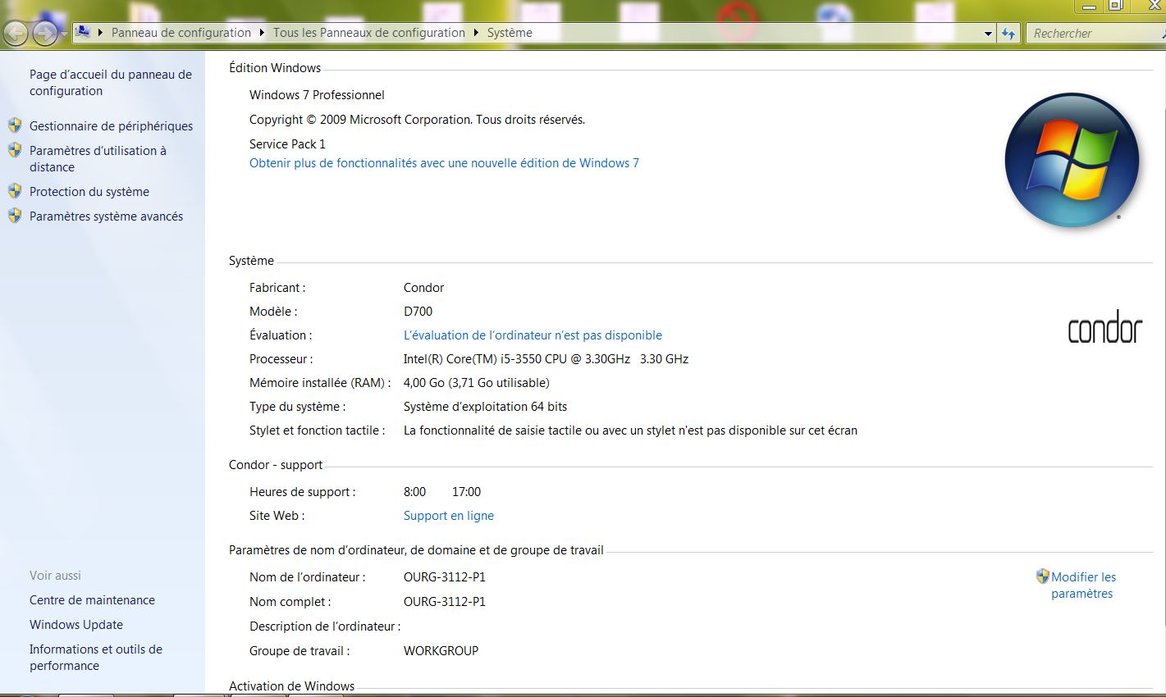This screenshot has width=1166, height=697.
Task: Open "Paramètres système avancés"
Action: (x=106, y=216)
